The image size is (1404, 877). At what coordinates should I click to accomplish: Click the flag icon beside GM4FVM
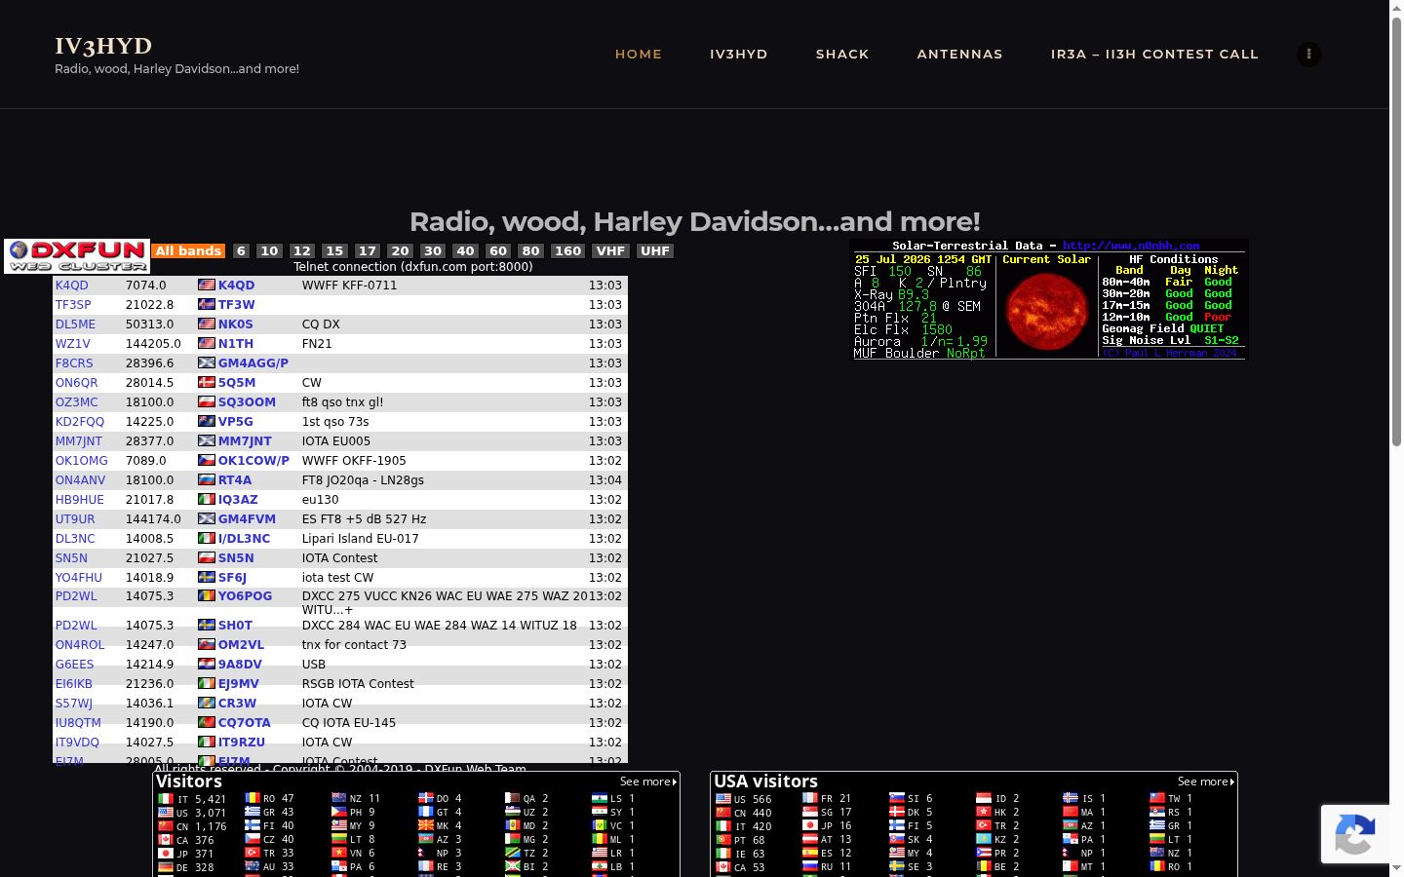206,519
